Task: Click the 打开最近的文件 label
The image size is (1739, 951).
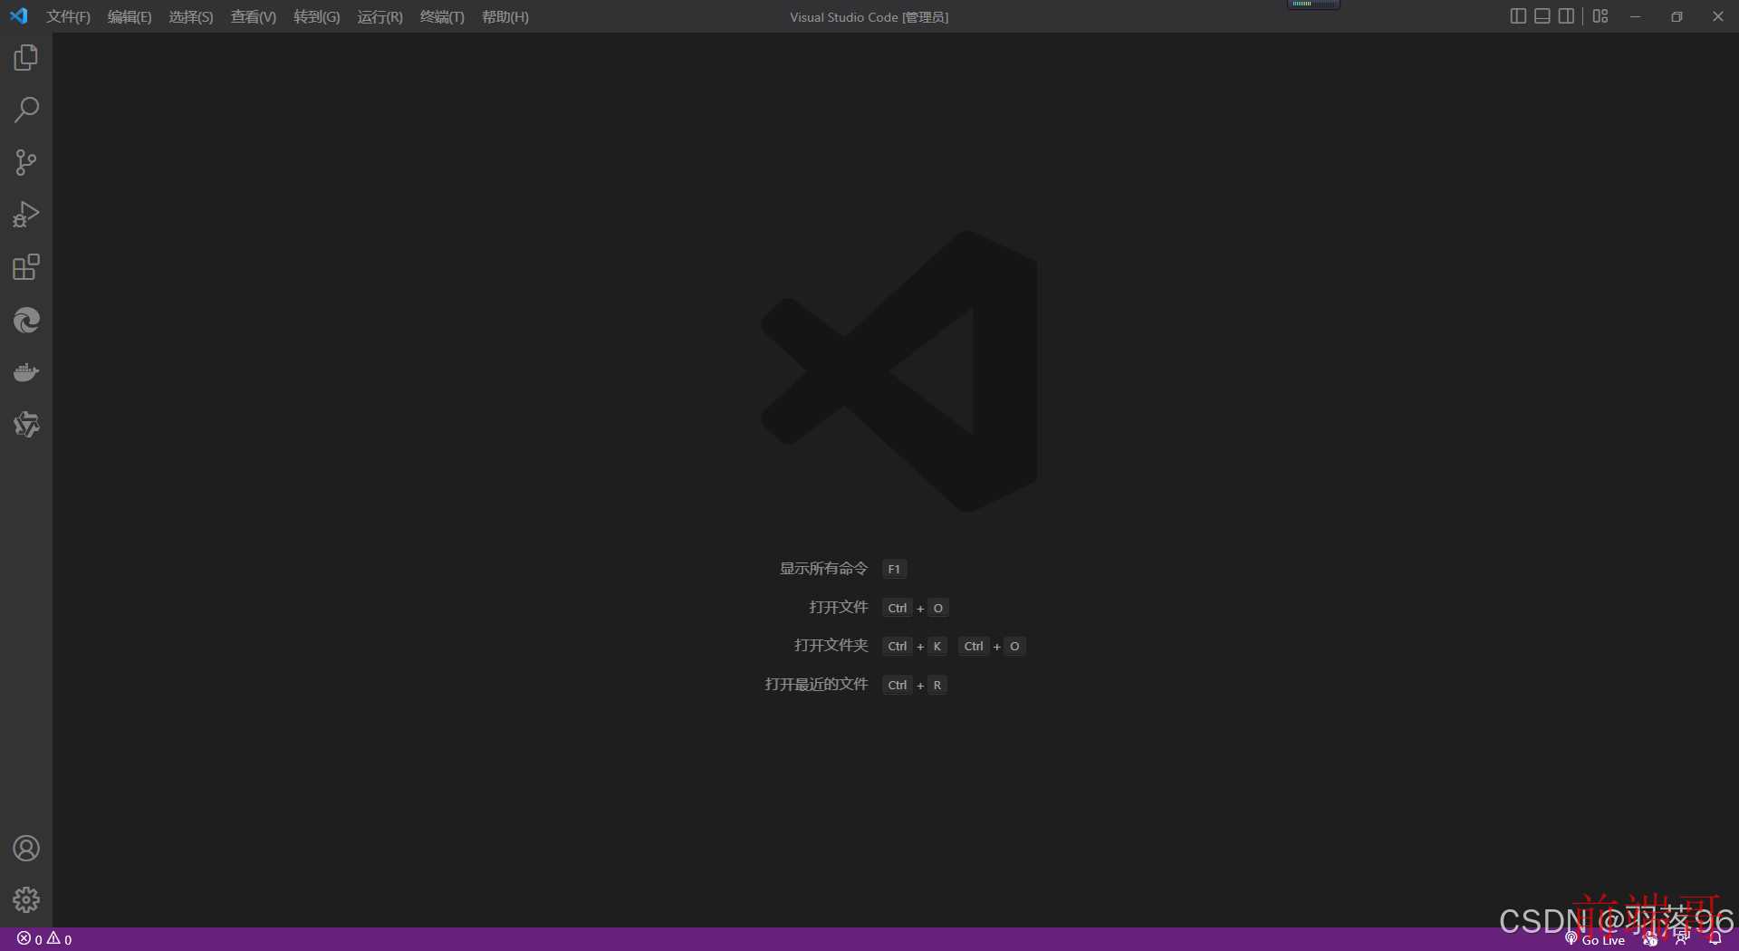Action: [816, 684]
